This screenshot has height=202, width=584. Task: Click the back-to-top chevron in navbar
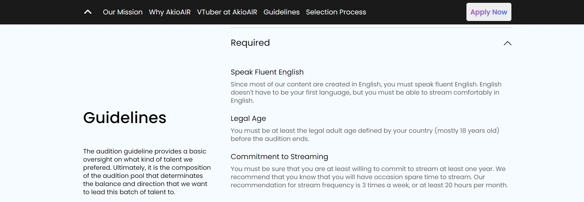(x=88, y=12)
